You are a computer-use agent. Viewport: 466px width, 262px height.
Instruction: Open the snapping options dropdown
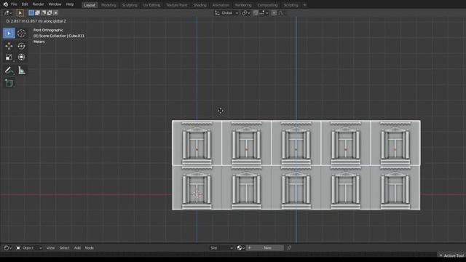264,13
